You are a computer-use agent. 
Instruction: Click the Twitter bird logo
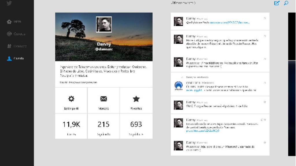tap(9, 3)
